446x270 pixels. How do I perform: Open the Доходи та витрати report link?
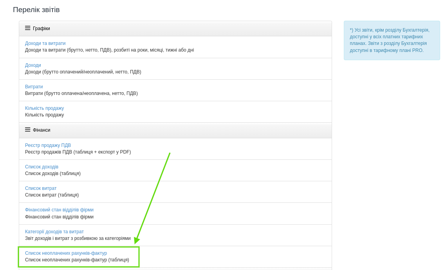pos(45,43)
